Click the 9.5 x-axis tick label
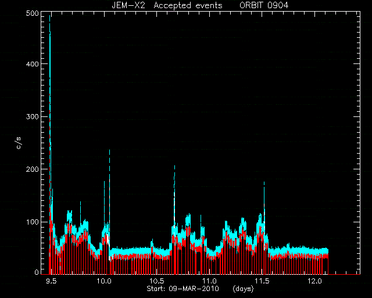The image size is (372, 298). point(51,281)
